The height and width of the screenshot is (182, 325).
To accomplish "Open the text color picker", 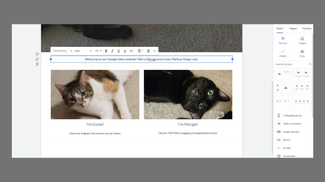I will (x=125, y=51).
